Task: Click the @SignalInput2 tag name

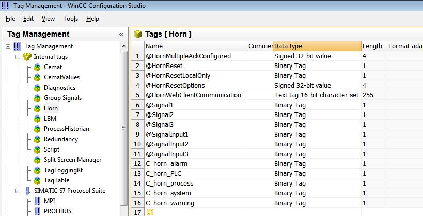Action: 167,144
